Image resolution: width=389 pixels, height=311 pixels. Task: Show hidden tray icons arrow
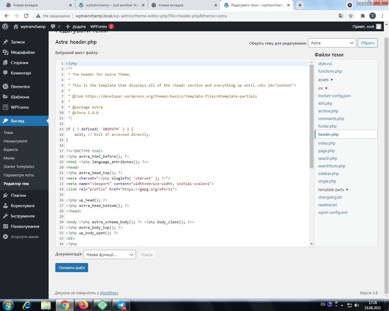click(x=342, y=305)
